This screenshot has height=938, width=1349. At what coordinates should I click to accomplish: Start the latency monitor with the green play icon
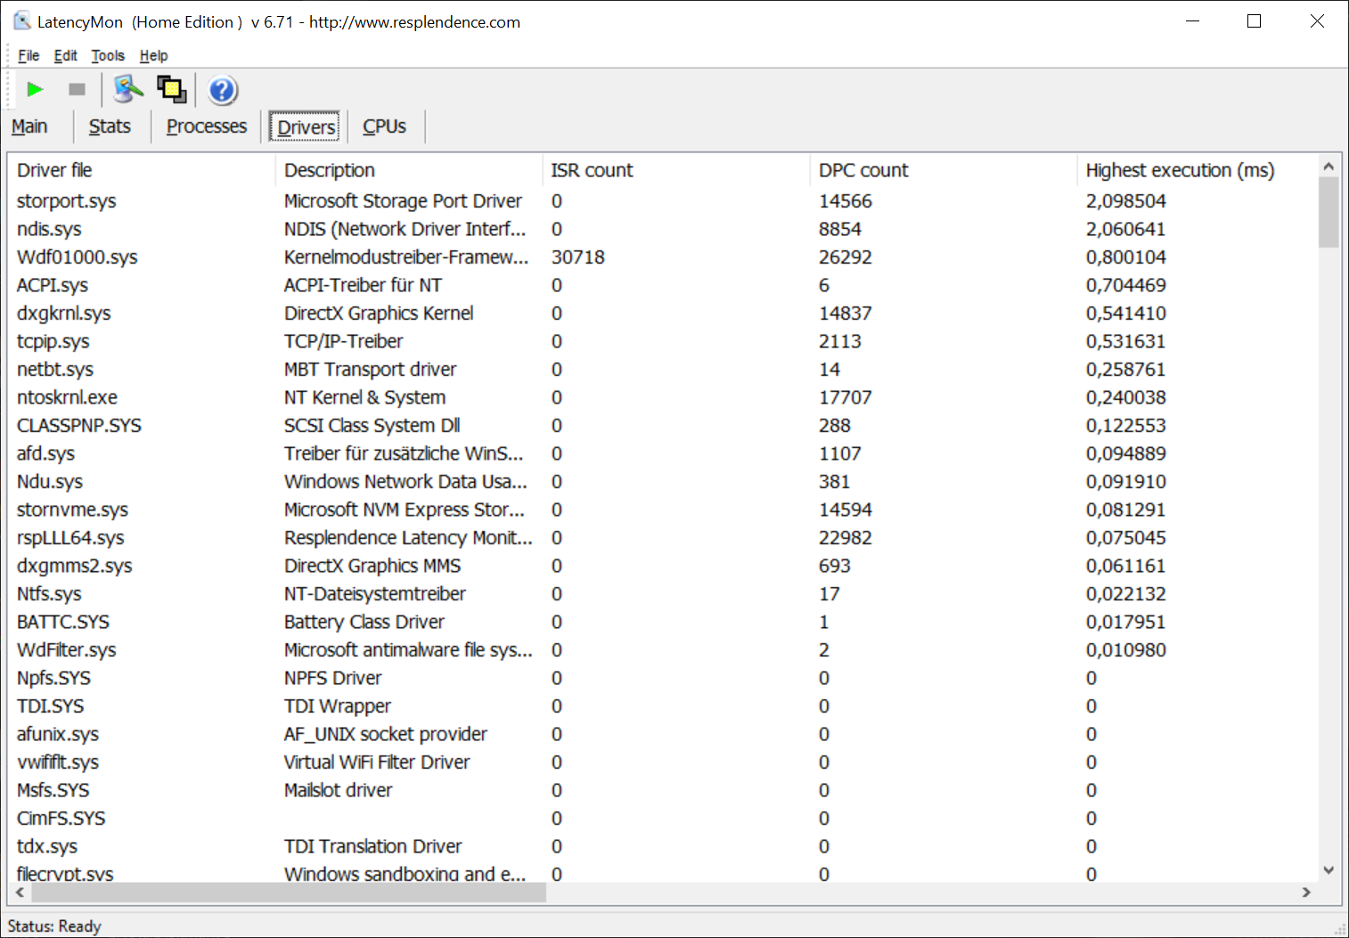tap(35, 90)
